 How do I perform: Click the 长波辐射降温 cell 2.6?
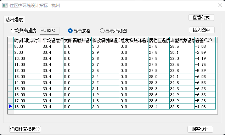pyautogui.click(x=106, y=58)
